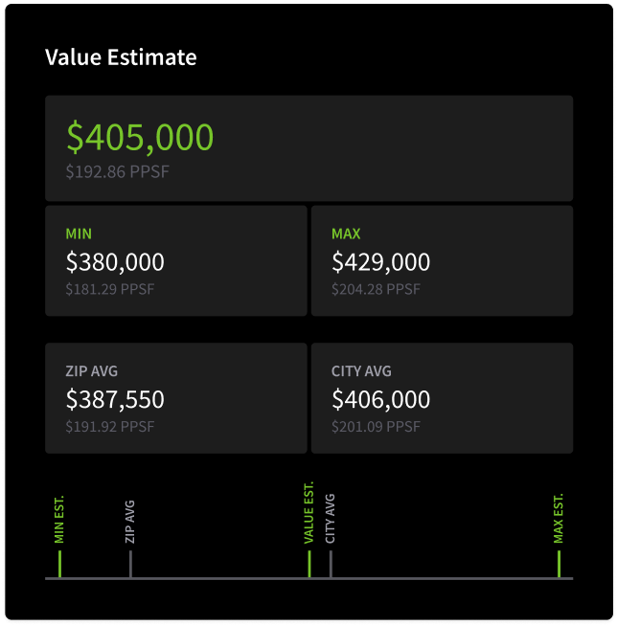Screen dimensions: 617x625
Task: Select the $192.86 PPSF text
Action: pyautogui.click(x=117, y=171)
